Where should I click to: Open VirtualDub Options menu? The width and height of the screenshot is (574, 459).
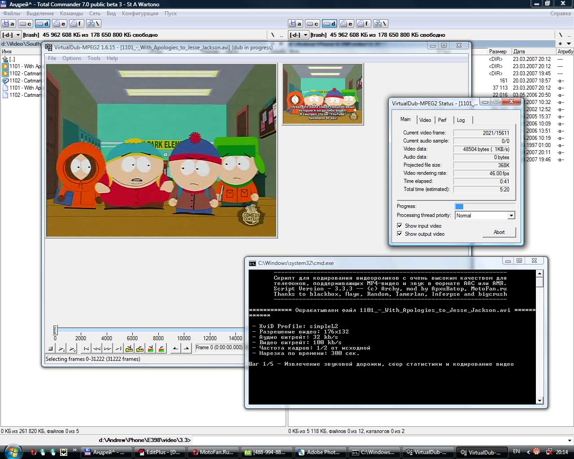[x=72, y=58]
